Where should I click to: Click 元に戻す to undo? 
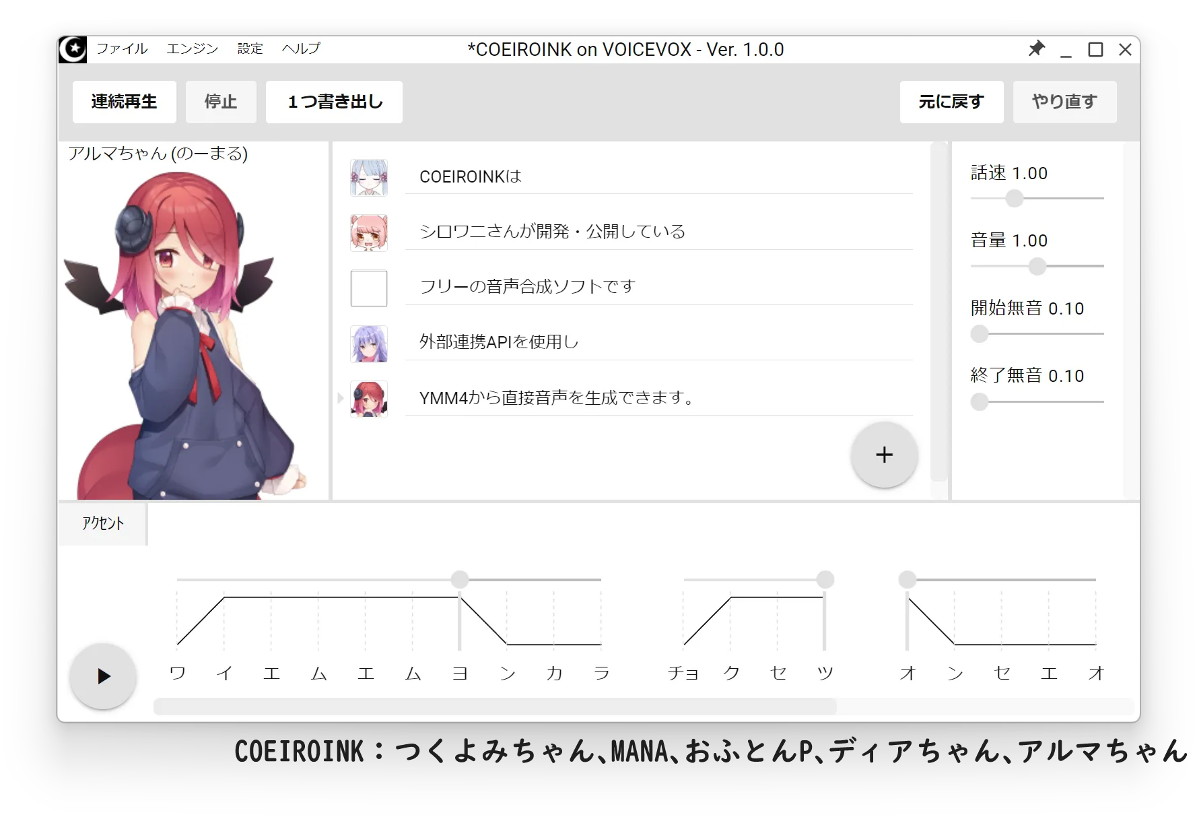951,102
